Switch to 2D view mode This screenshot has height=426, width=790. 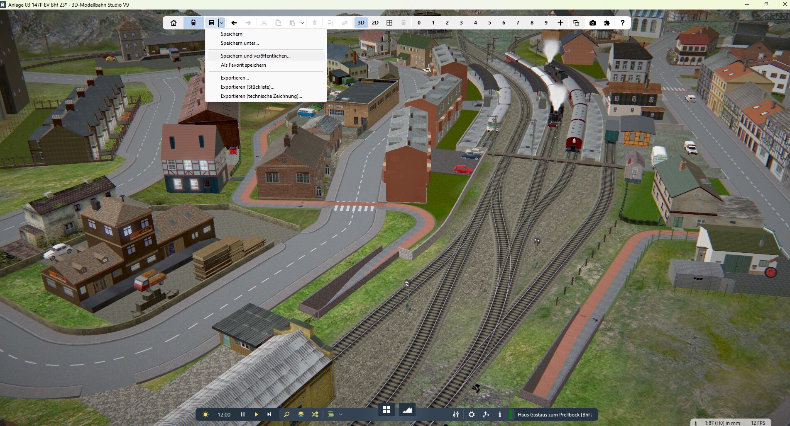tap(375, 23)
